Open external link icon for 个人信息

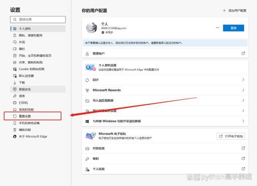tap(243, 169)
